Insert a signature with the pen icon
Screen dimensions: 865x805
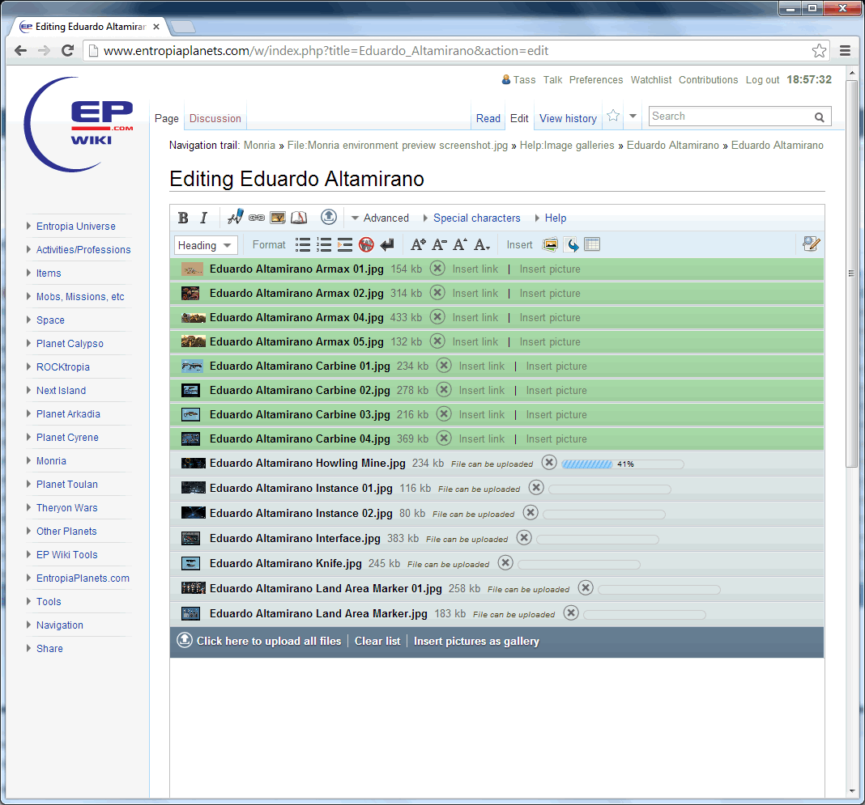235,217
